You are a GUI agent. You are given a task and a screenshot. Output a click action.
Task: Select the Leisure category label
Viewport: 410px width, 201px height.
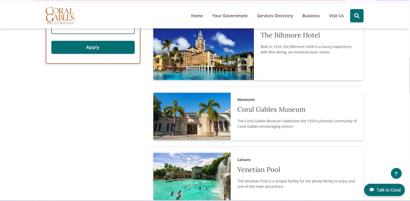coord(244,160)
